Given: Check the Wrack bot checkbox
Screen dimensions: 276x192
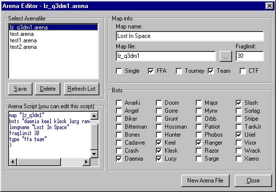Looking at the screenshot, I should pos(239,151).
